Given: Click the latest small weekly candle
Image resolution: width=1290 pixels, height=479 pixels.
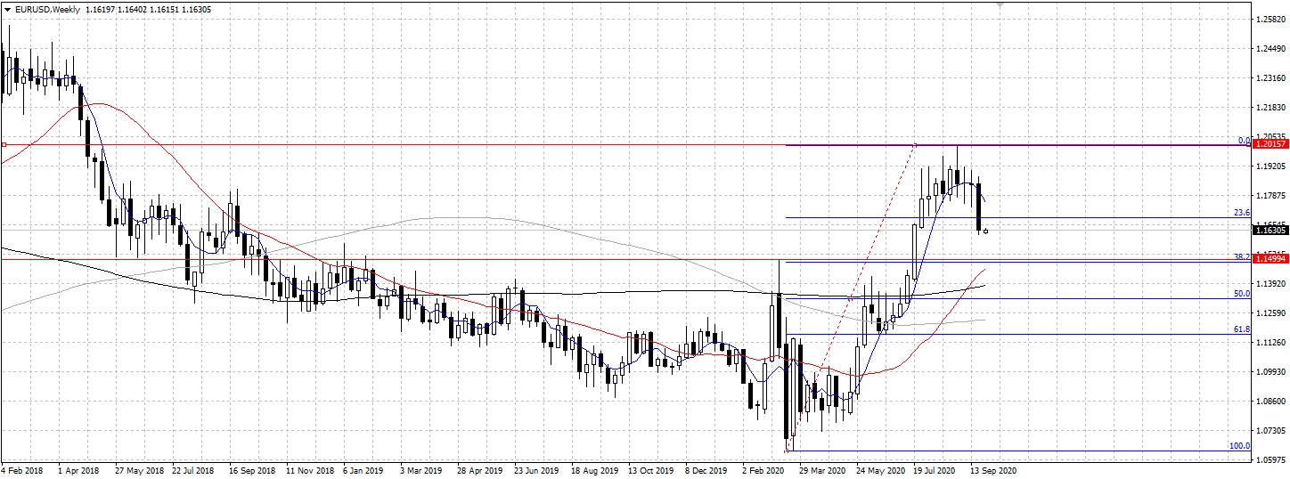Looking at the screenshot, I should click(985, 231).
